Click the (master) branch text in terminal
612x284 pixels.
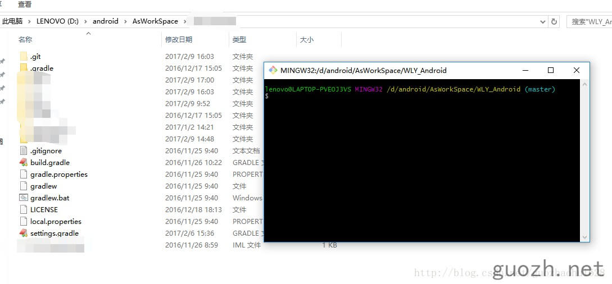click(540, 89)
